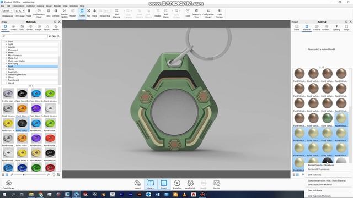Expand the Metal material folder
The height and width of the screenshot is (198, 353).
pyautogui.click(x=6, y=53)
